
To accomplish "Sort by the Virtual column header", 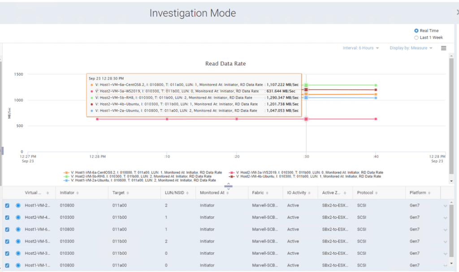I will 33,193.
